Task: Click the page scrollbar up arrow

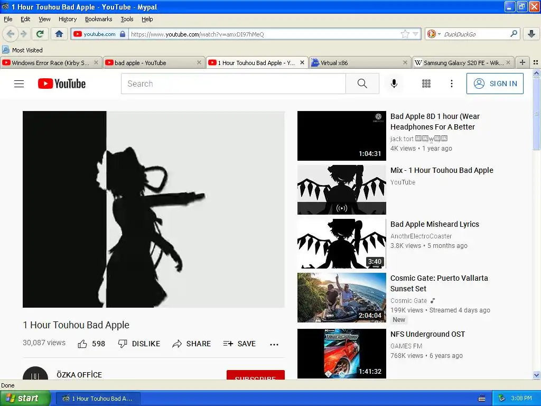Action: [536, 73]
